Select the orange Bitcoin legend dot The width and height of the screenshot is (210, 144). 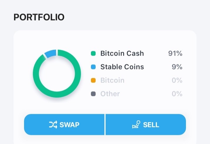(93, 80)
